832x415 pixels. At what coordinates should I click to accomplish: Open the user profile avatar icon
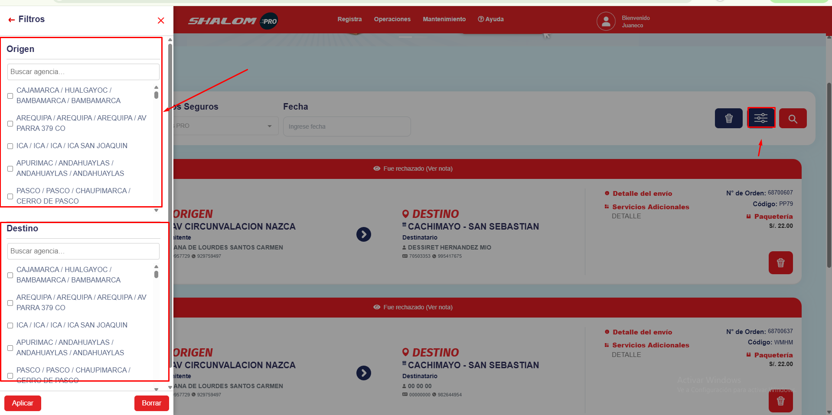click(x=606, y=21)
